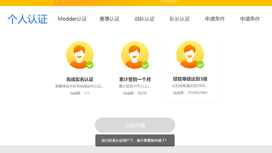Click the 完成度 38/30 progress text
Image resolution: width=272 pixels, height=153 pixels.
(135, 93)
